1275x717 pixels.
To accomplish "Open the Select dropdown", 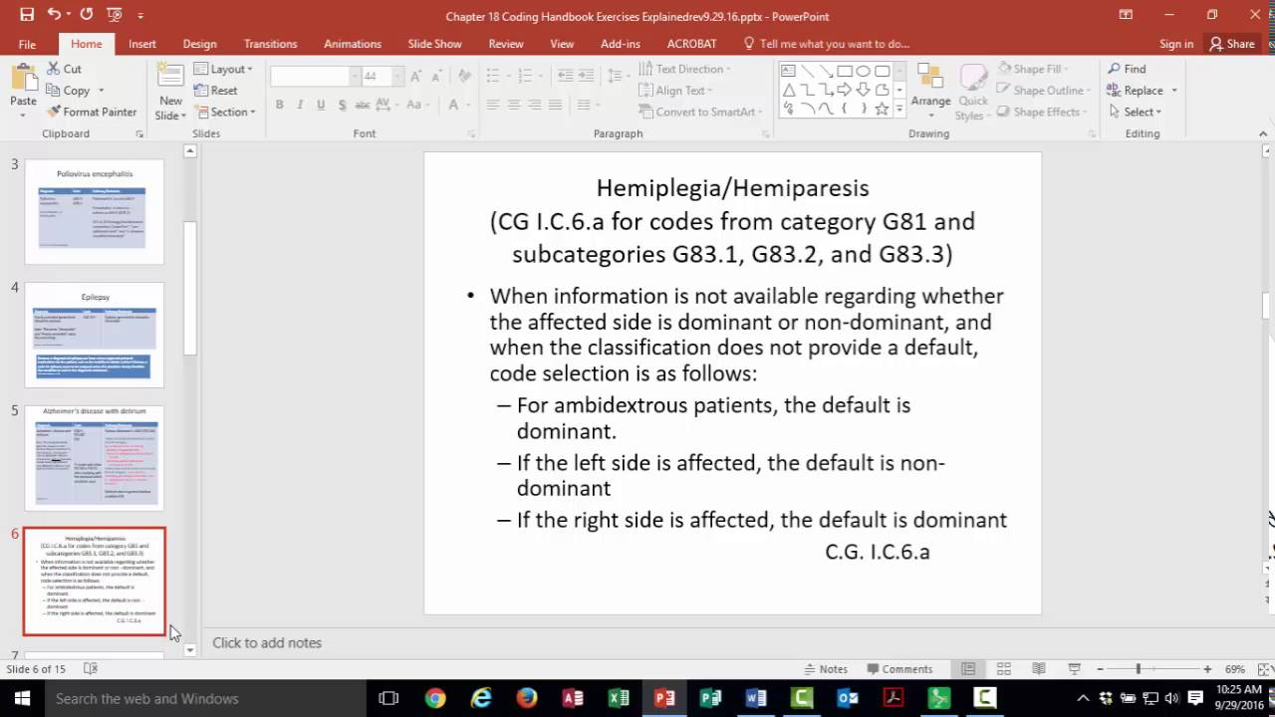I will [x=1134, y=113].
